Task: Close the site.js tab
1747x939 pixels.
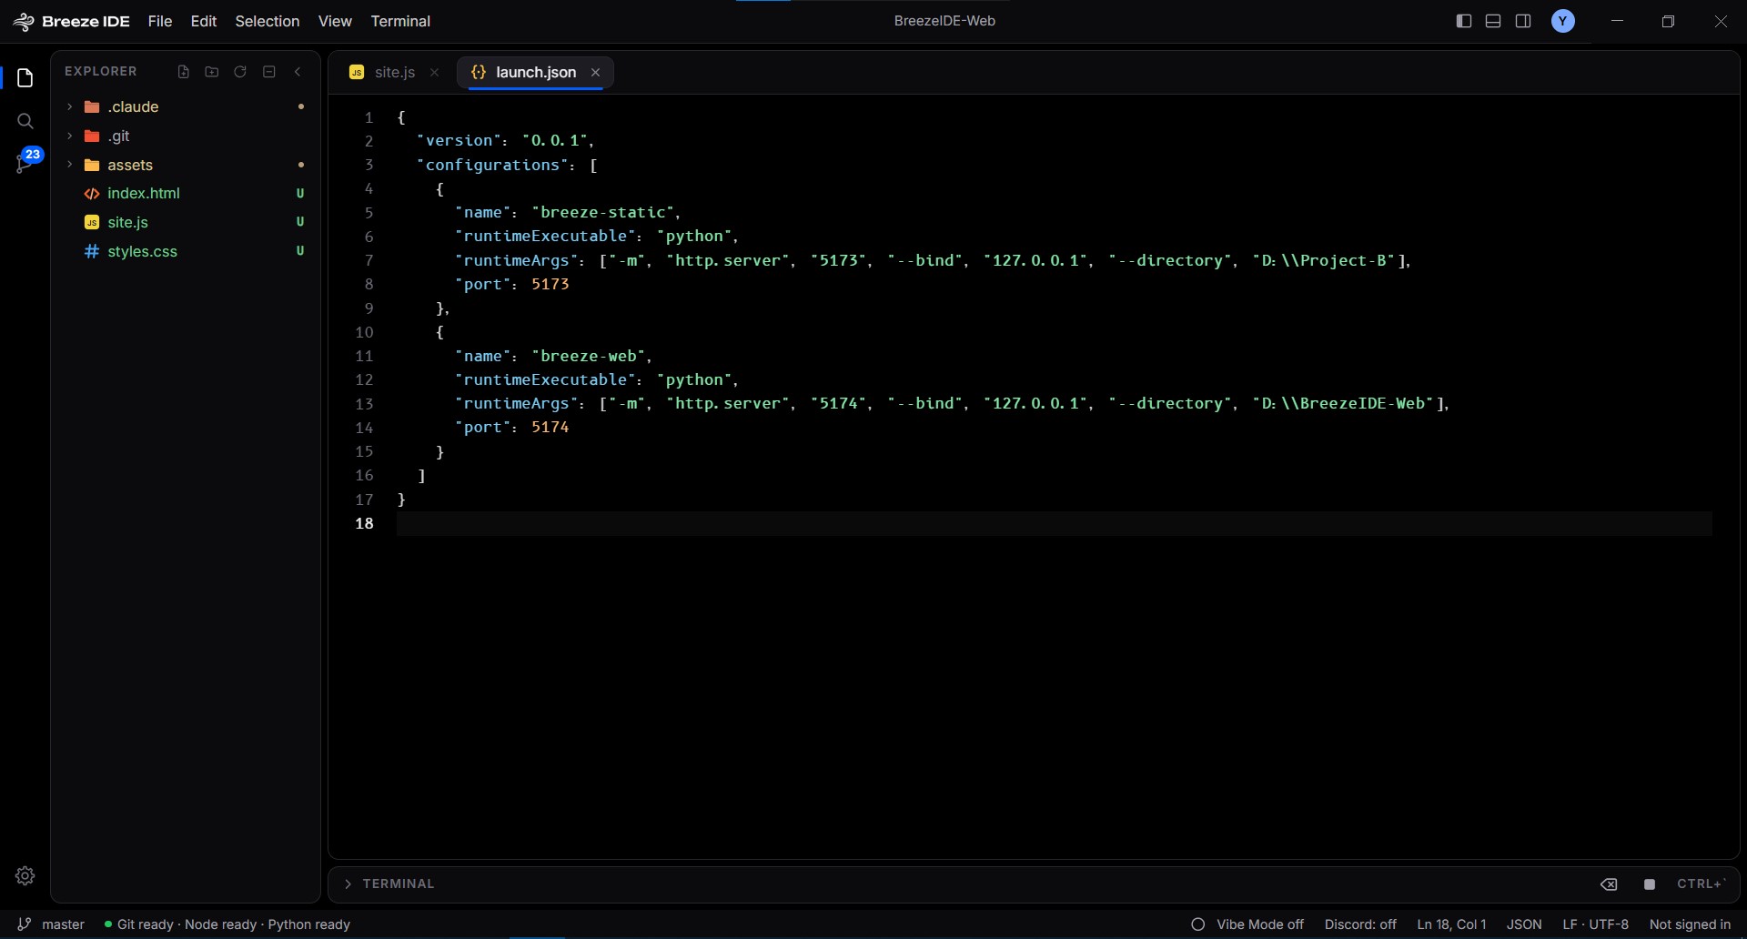Action: click(x=435, y=73)
